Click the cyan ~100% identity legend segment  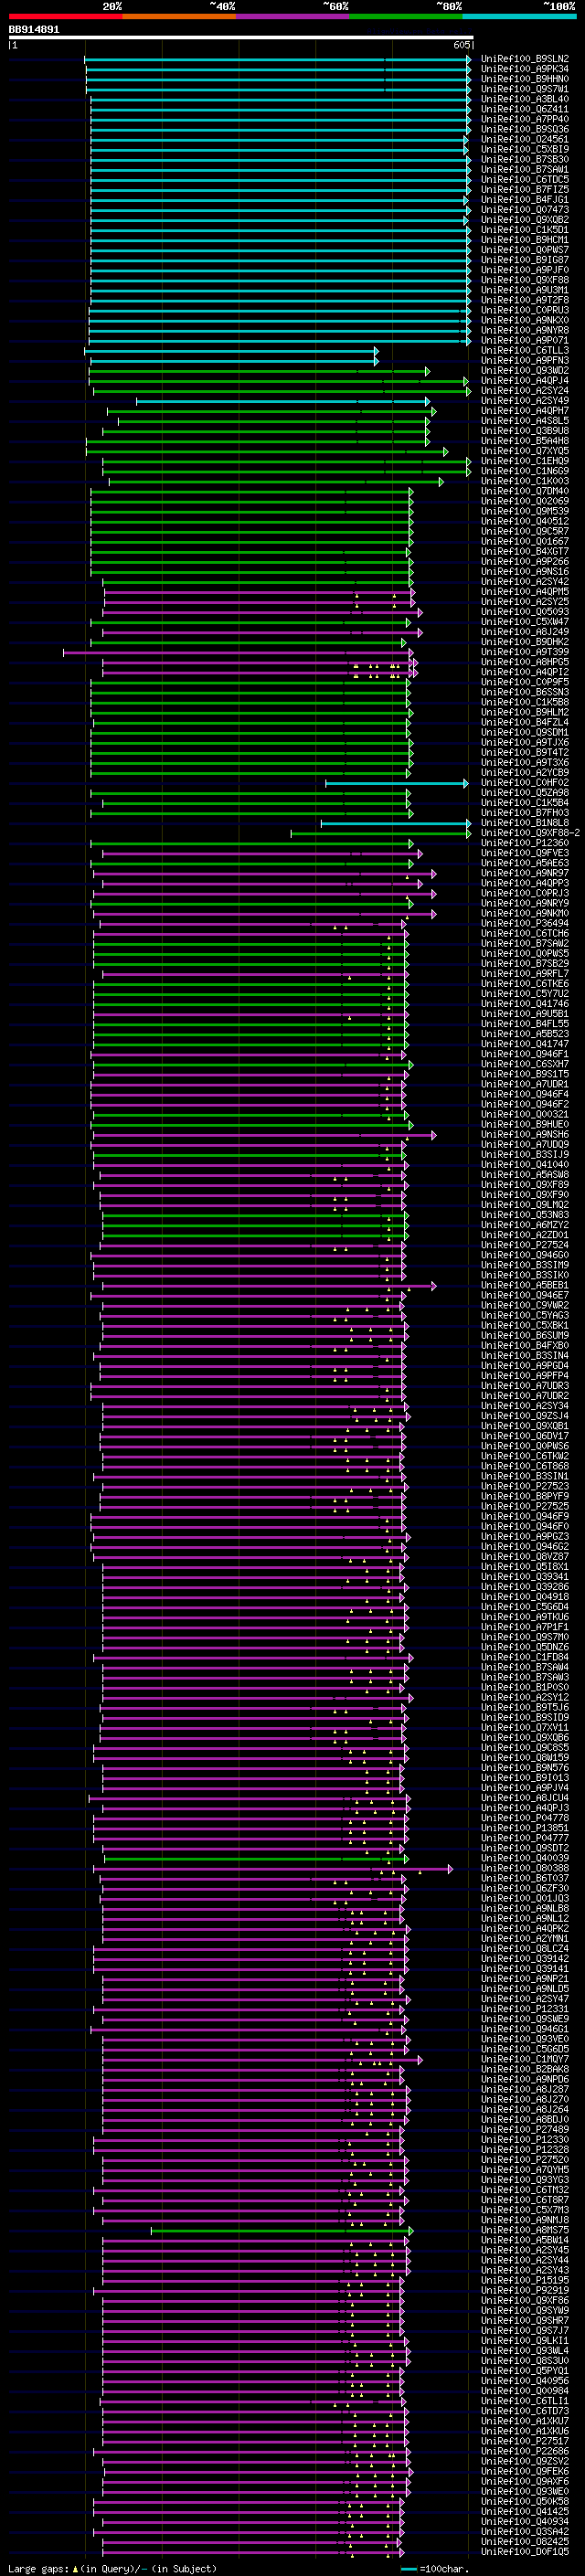(519, 16)
